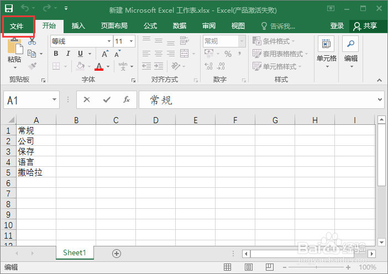Screen dimensions: 388x274
Task: Switch to the 审阅 tab
Action: point(209,26)
